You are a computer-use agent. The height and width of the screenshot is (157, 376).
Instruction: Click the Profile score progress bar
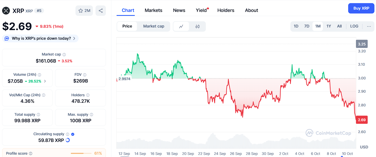pos(81,153)
